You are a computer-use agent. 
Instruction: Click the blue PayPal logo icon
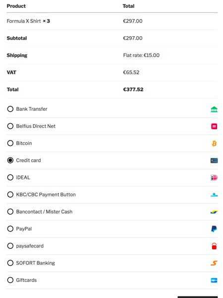214,229
